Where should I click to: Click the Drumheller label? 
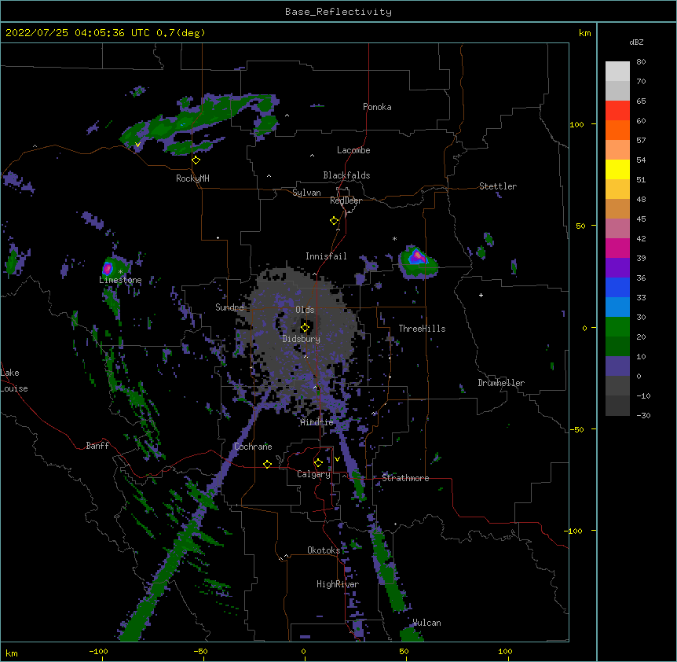501,383
